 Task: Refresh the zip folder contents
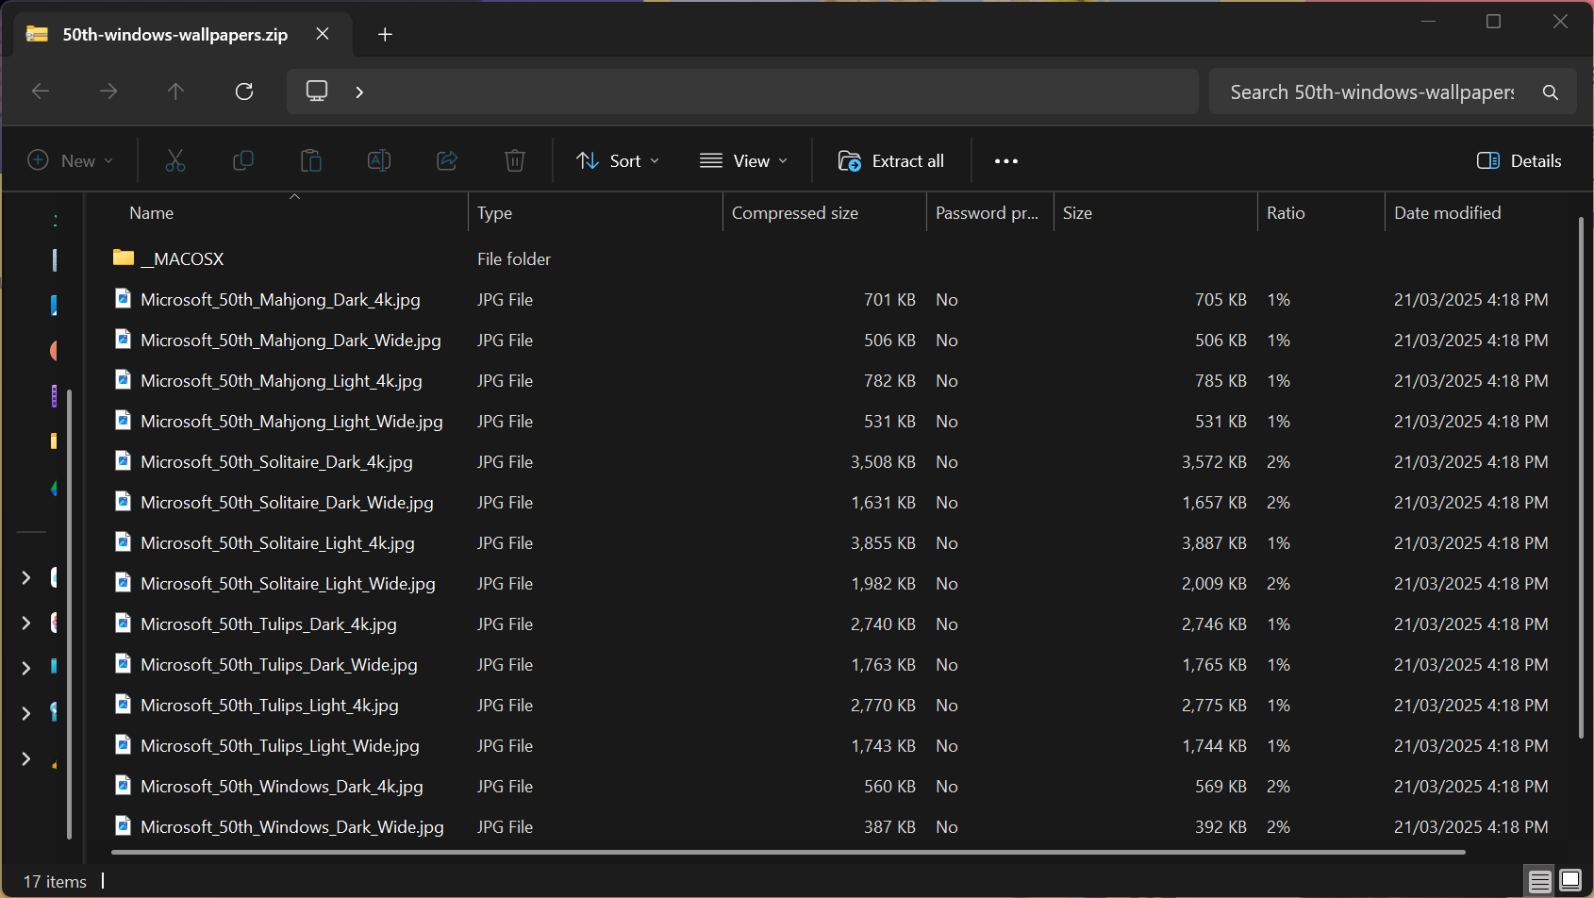pos(244,91)
